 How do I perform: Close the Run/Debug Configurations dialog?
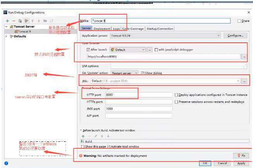click(249, 12)
